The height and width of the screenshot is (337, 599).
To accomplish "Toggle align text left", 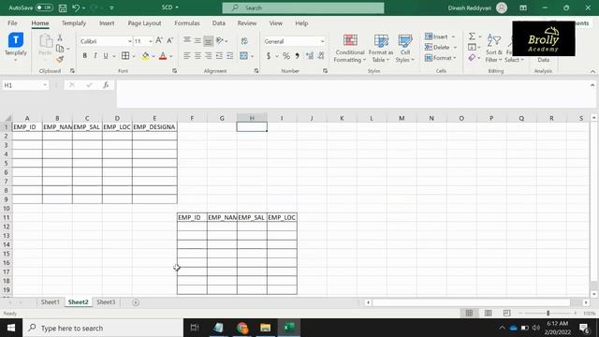I will point(187,56).
